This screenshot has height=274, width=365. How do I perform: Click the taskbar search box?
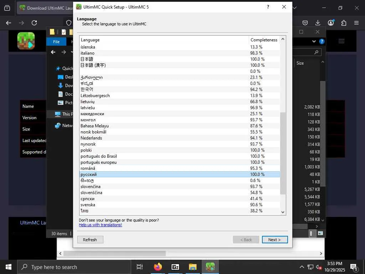click(74, 267)
